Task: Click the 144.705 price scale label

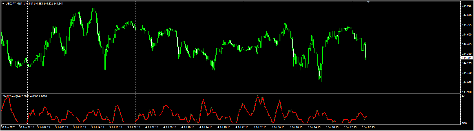Action: pyautogui.click(x=467, y=25)
